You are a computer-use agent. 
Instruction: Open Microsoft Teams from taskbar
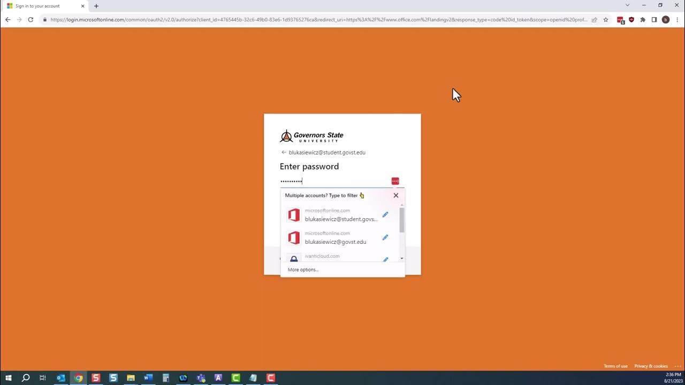click(201, 378)
